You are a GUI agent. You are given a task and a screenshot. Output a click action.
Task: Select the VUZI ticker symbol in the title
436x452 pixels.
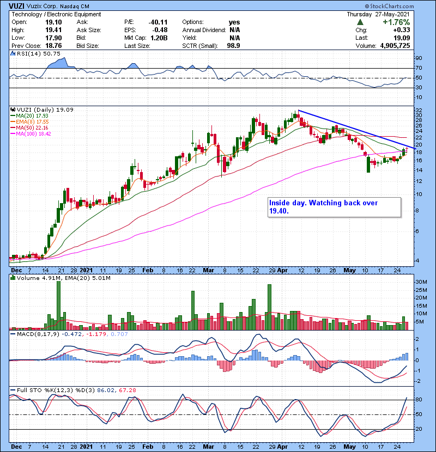coord(16,6)
